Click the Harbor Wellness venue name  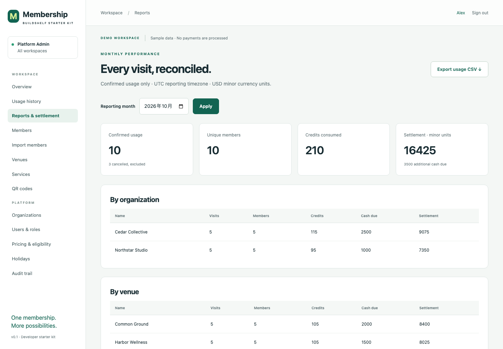pos(131,342)
